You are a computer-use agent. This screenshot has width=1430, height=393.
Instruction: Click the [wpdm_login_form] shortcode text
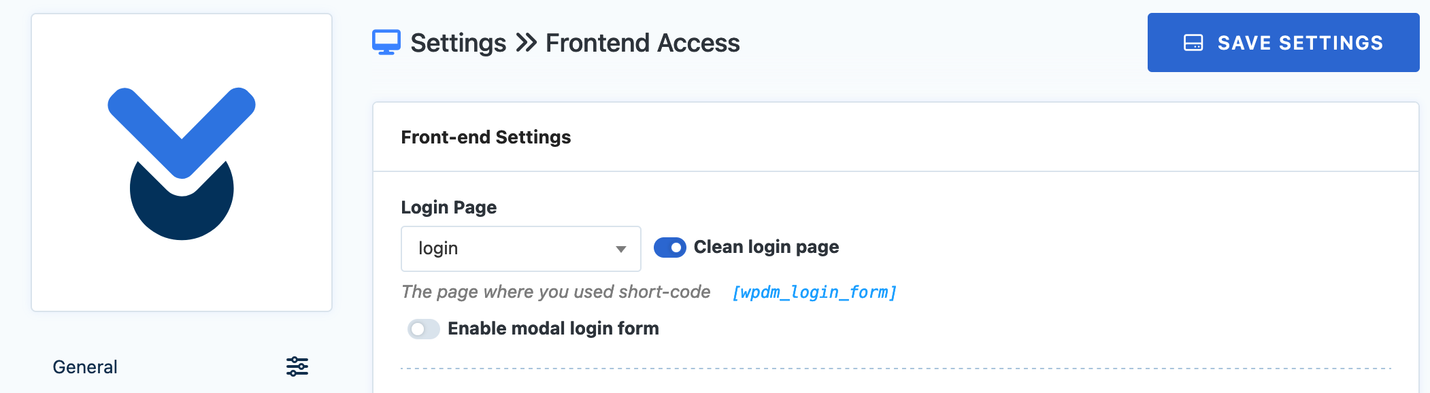pos(814,292)
